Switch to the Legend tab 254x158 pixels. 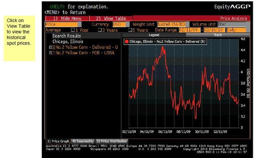(154, 35)
